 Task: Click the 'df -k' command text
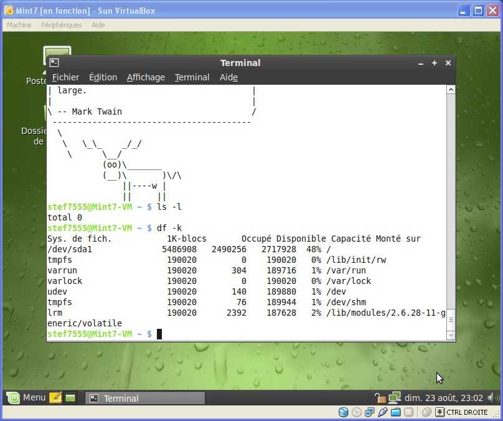coord(169,228)
